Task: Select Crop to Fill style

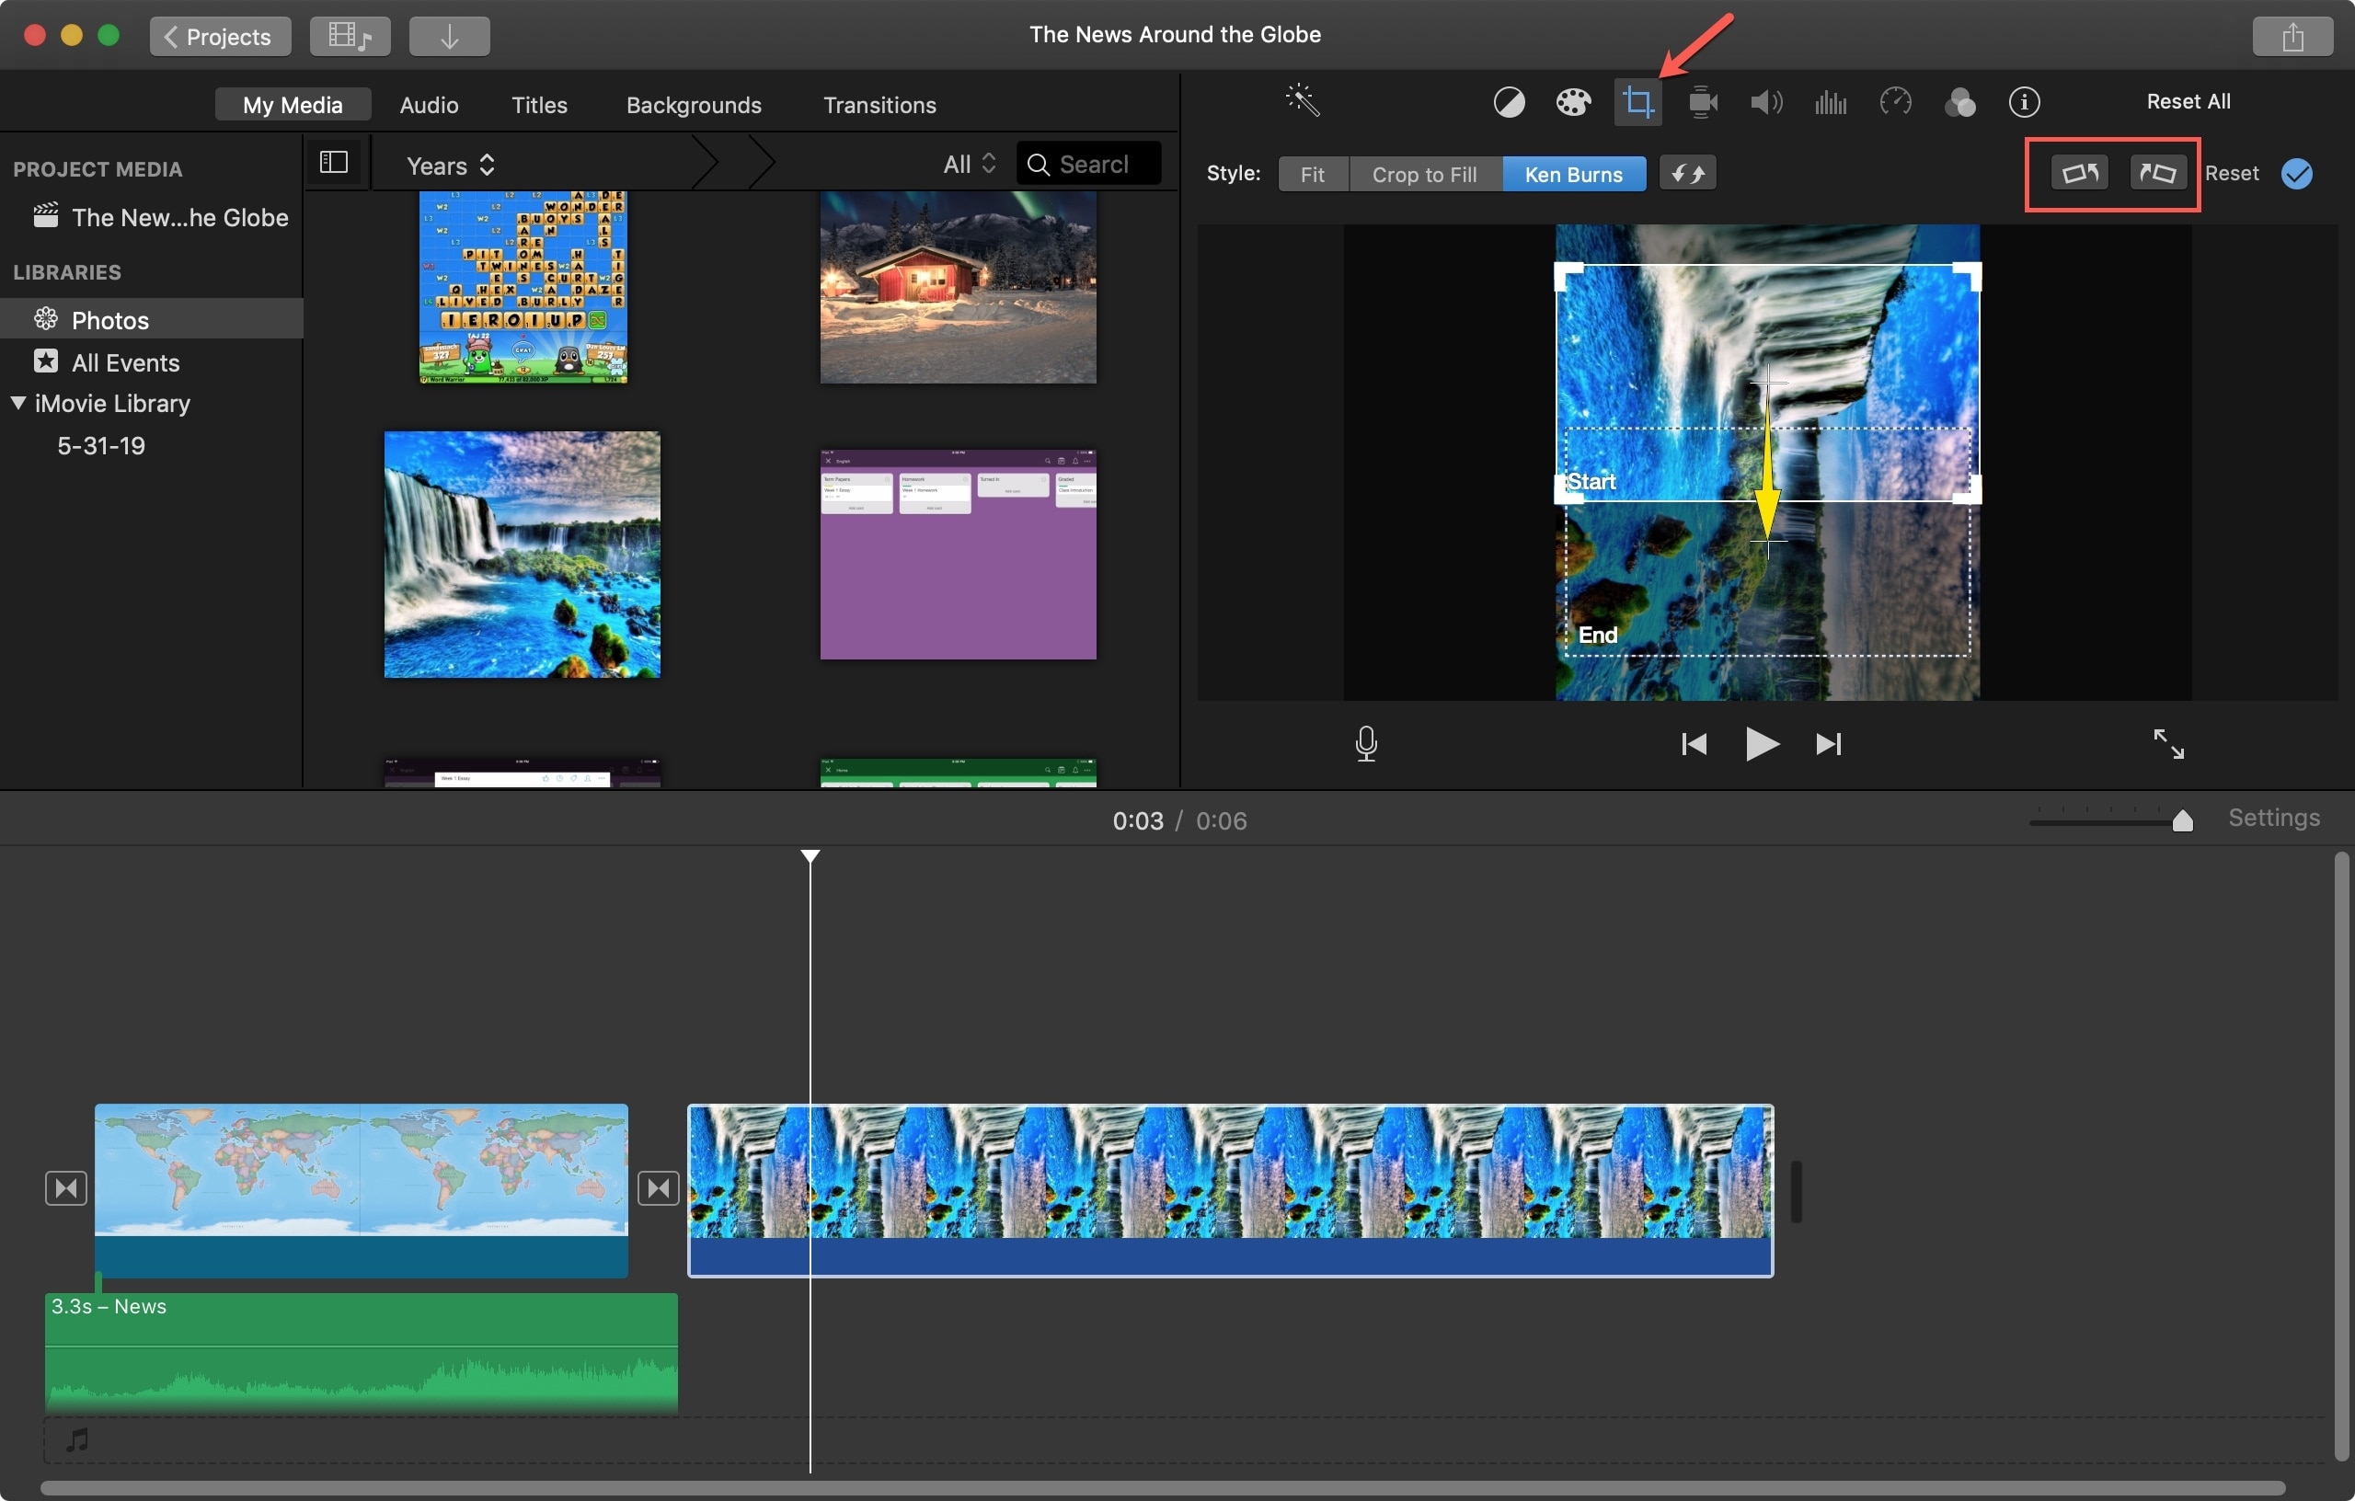Action: coord(1424,174)
